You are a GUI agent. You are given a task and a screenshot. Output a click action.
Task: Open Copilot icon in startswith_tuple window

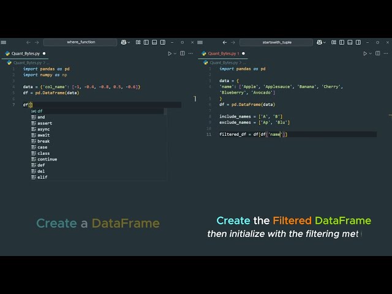click(319, 42)
